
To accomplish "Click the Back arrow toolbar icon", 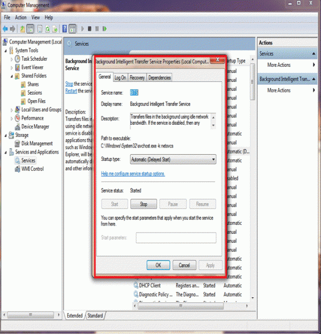I will [x=6, y=29].
